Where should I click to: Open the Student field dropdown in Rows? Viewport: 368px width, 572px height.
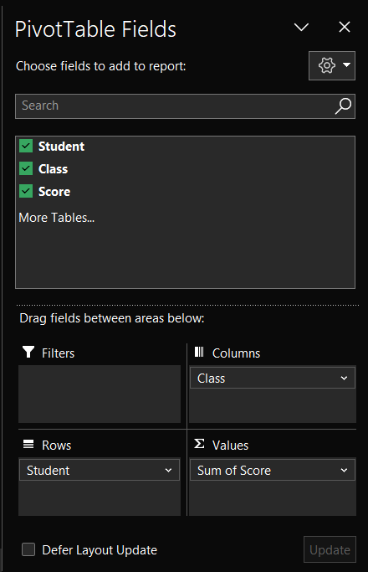coord(168,471)
